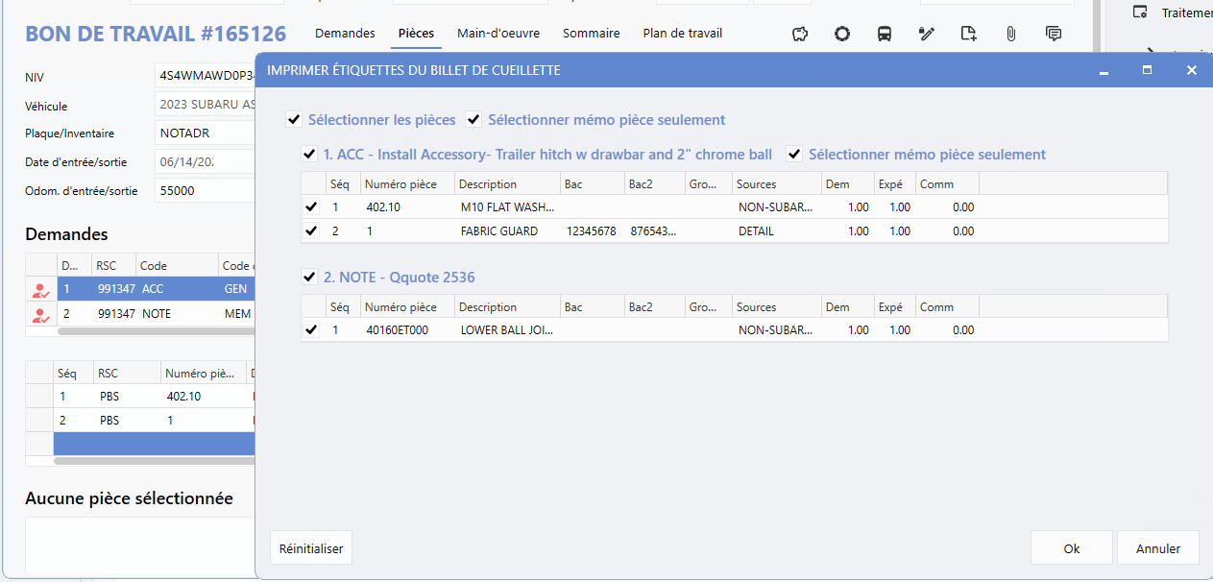Image resolution: width=1213 pixels, height=582 pixels.
Task: Toggle checkbox for 2. NOTE Qquote 2536
Action: click(x=309, y=278)
